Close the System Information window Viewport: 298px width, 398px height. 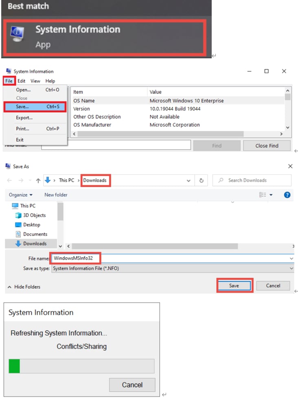tap(284, 71)
